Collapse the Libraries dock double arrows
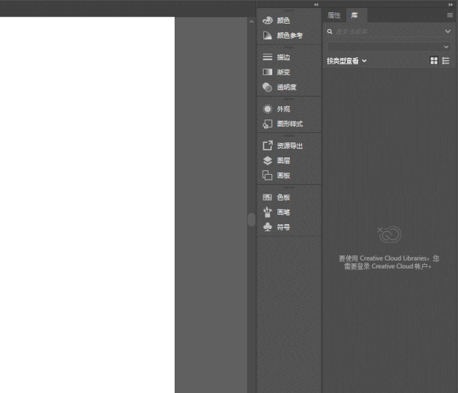The width and height of the screenshot is (458, 393). click(451, 4)
